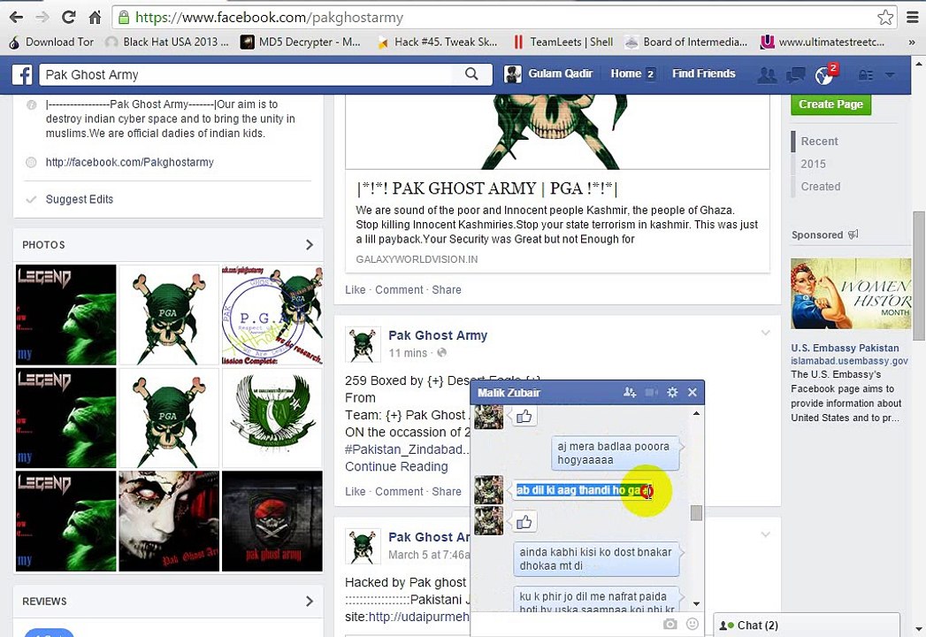Click the Facebook search input field
Viewport: 926px width, 637px height.
pyautogui.click(x=248, y=74)
